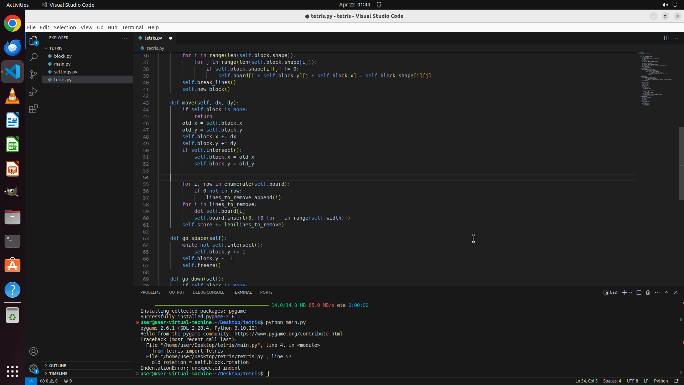Maximize the panel size with chevron
The width and height of the screenshot is (684, 385).
[667, 292]
